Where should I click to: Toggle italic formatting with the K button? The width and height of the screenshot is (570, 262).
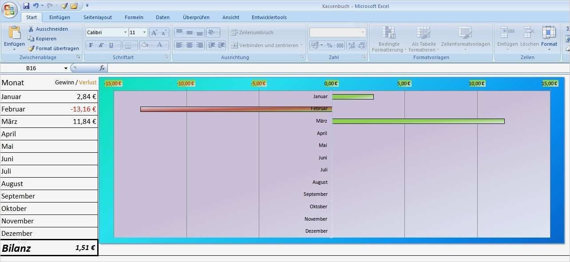click(x=101, y=45)
